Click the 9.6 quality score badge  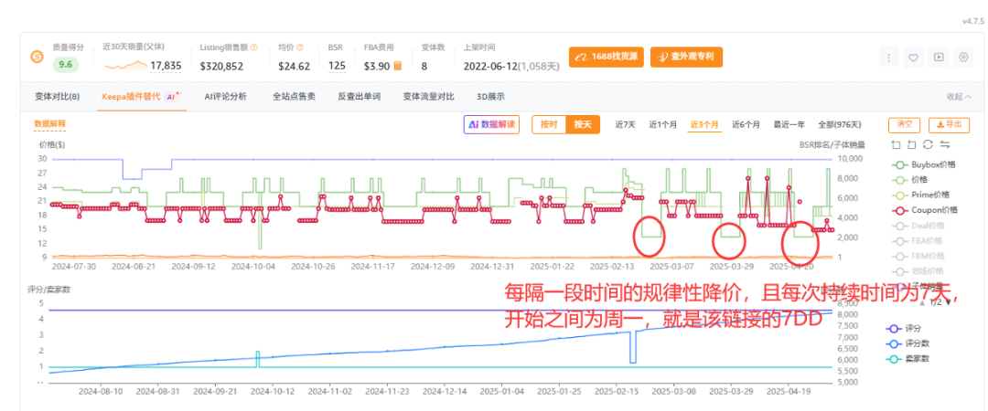tap(66, 64)
